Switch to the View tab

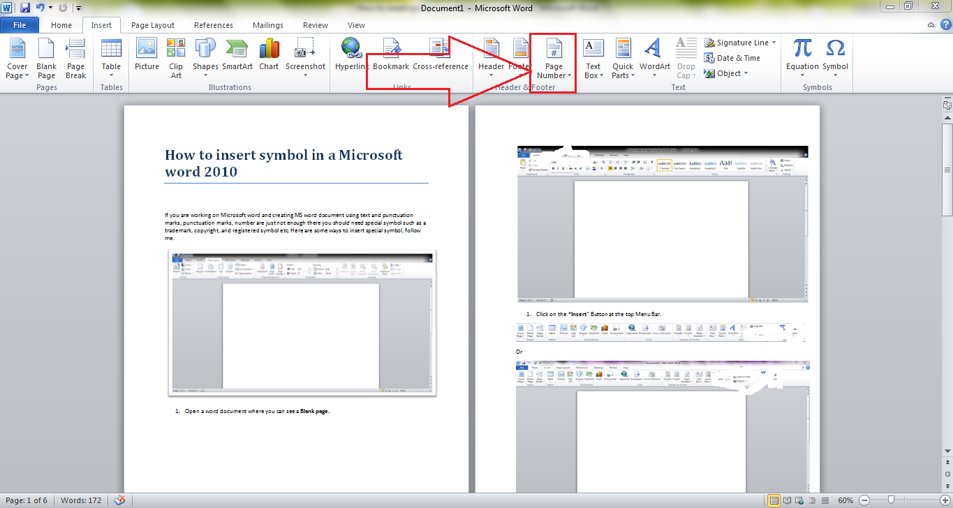(356, 25)
